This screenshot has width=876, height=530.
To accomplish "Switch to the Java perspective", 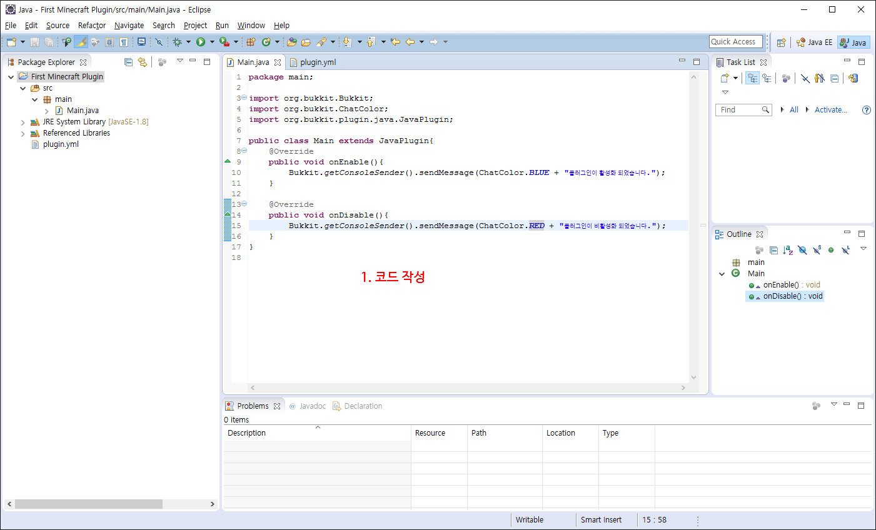I will click(x=853, y=42).
